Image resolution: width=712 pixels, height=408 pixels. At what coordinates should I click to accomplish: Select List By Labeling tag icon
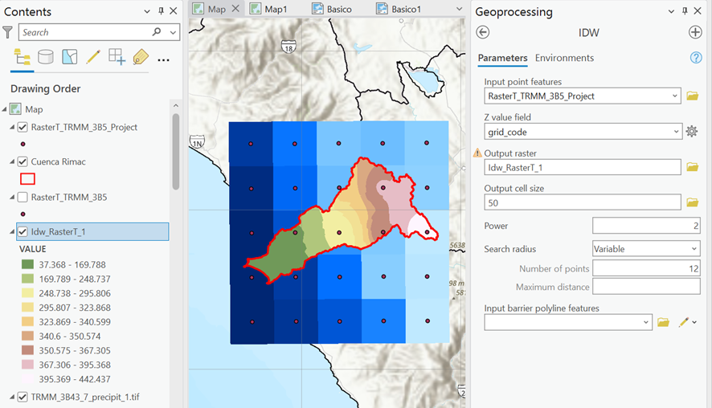[141, 57]
